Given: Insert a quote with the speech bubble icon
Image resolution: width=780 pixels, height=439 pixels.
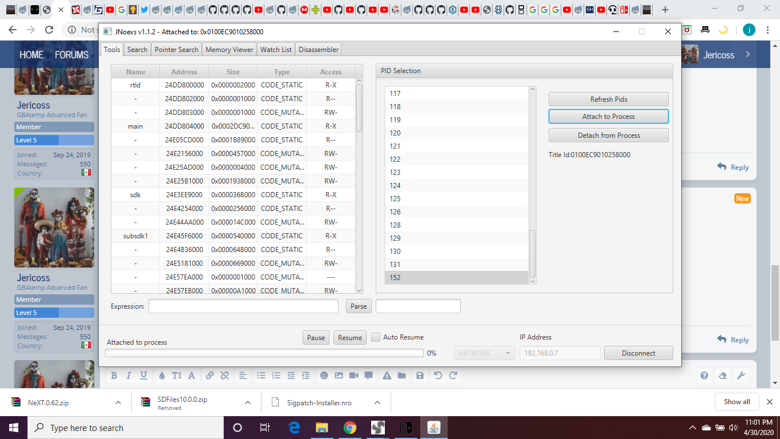Looking at the screenshot, I should [368, 376].
